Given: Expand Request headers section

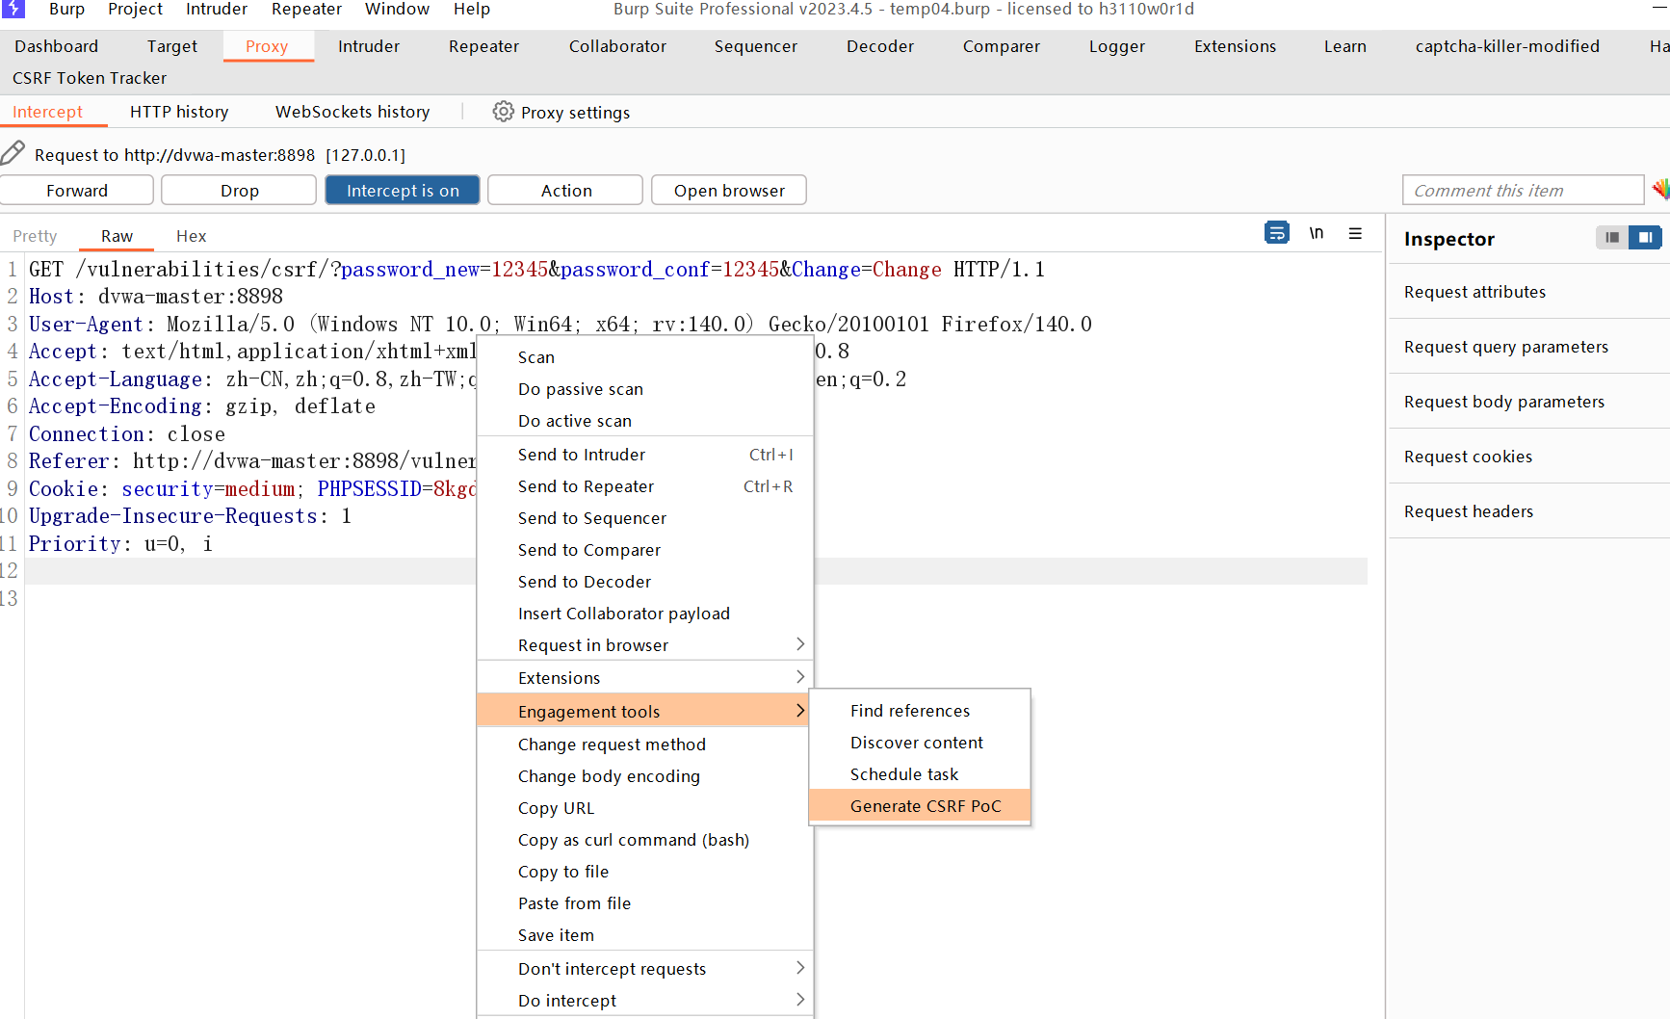Looking at the screenshot, I should click(x=1529, y=511).
